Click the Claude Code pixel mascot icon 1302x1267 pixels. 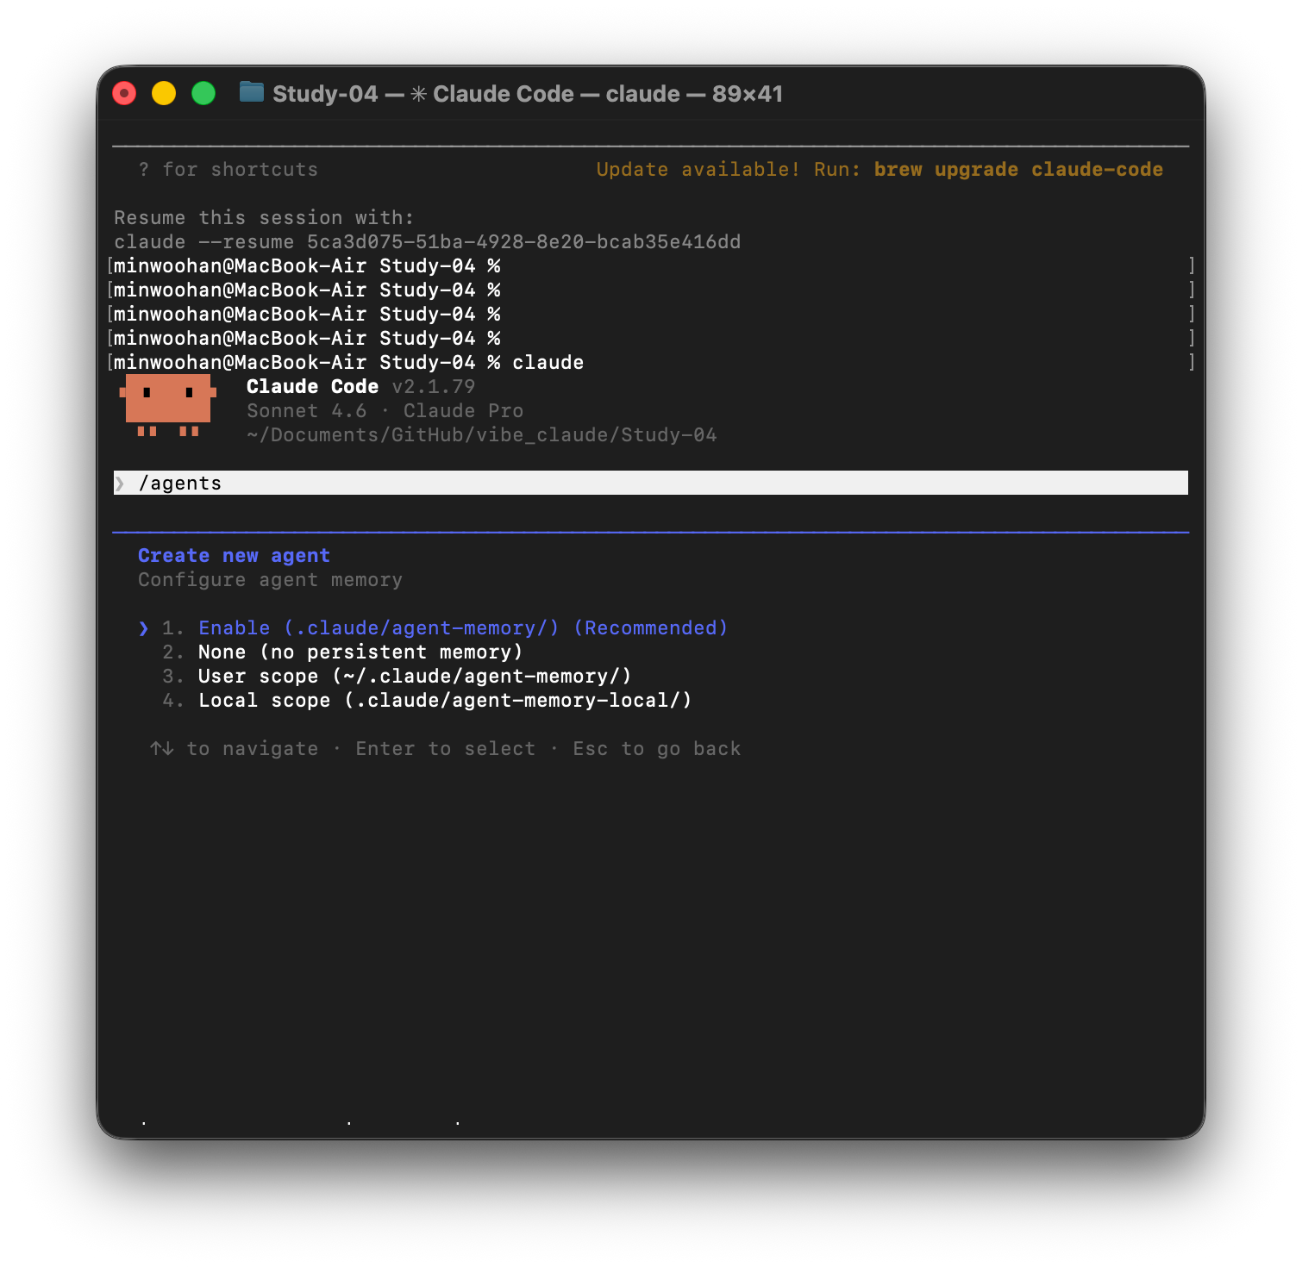(x=168, y=405)
